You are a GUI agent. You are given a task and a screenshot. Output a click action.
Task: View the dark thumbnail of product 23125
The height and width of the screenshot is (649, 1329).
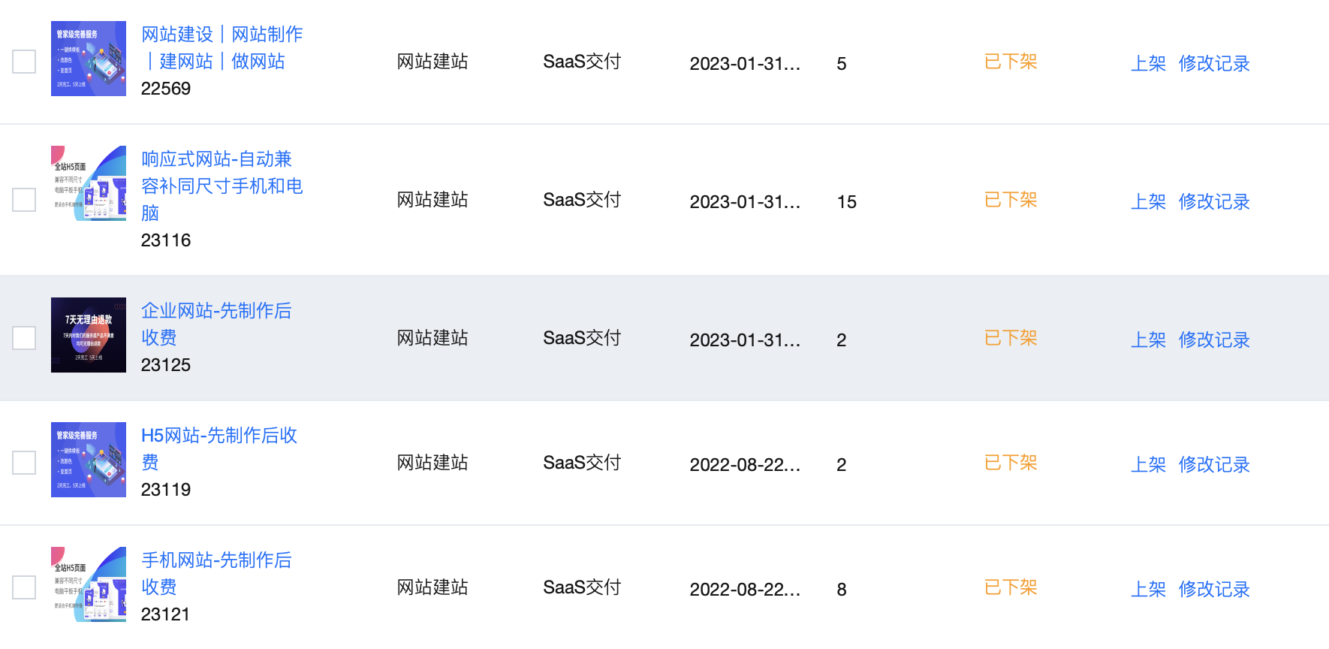pos(89,335)
